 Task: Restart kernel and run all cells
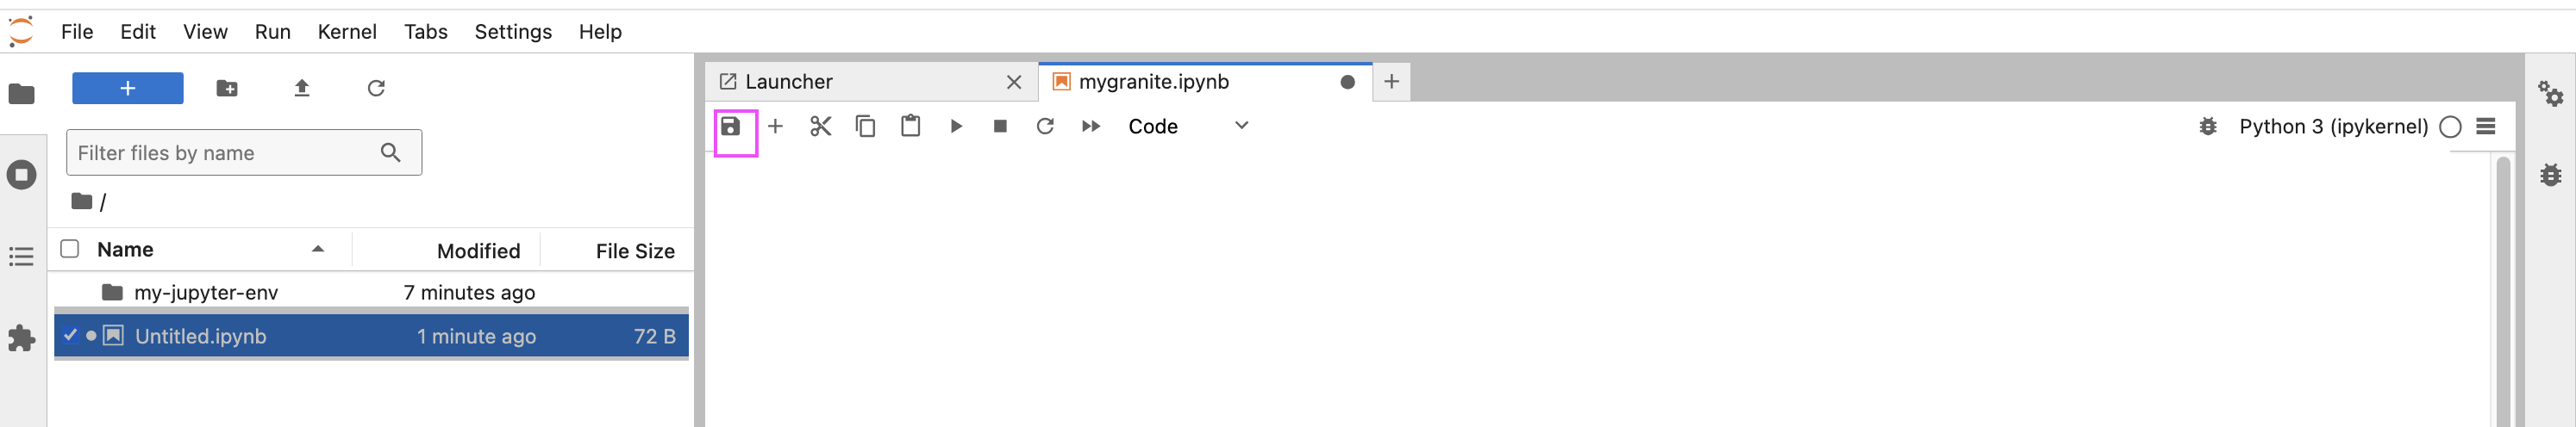coord(1091,127)
